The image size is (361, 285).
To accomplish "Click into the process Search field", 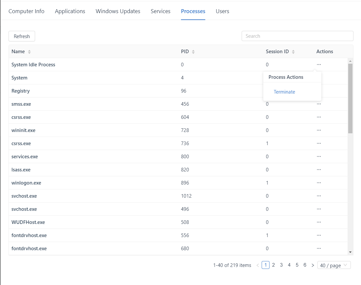I will (x=297, y=36).
